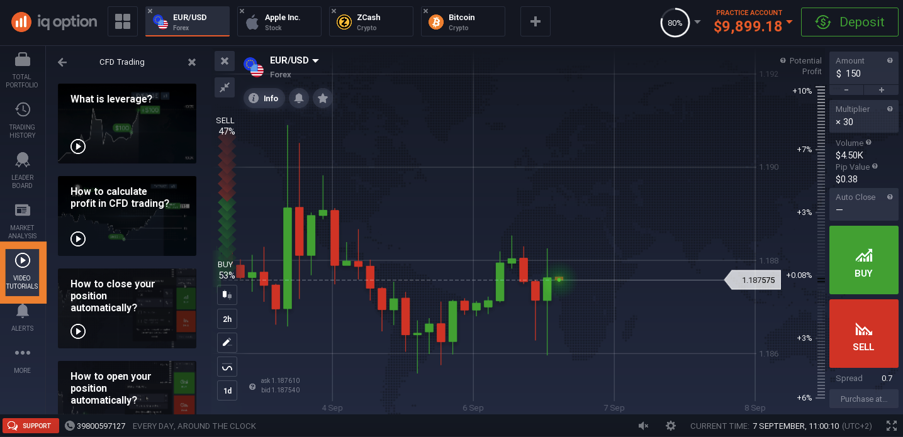903x437 pixels.
Task: Collapse chart with shrink arrows icon
Action: pyautogui.click(x=225, y=87)
